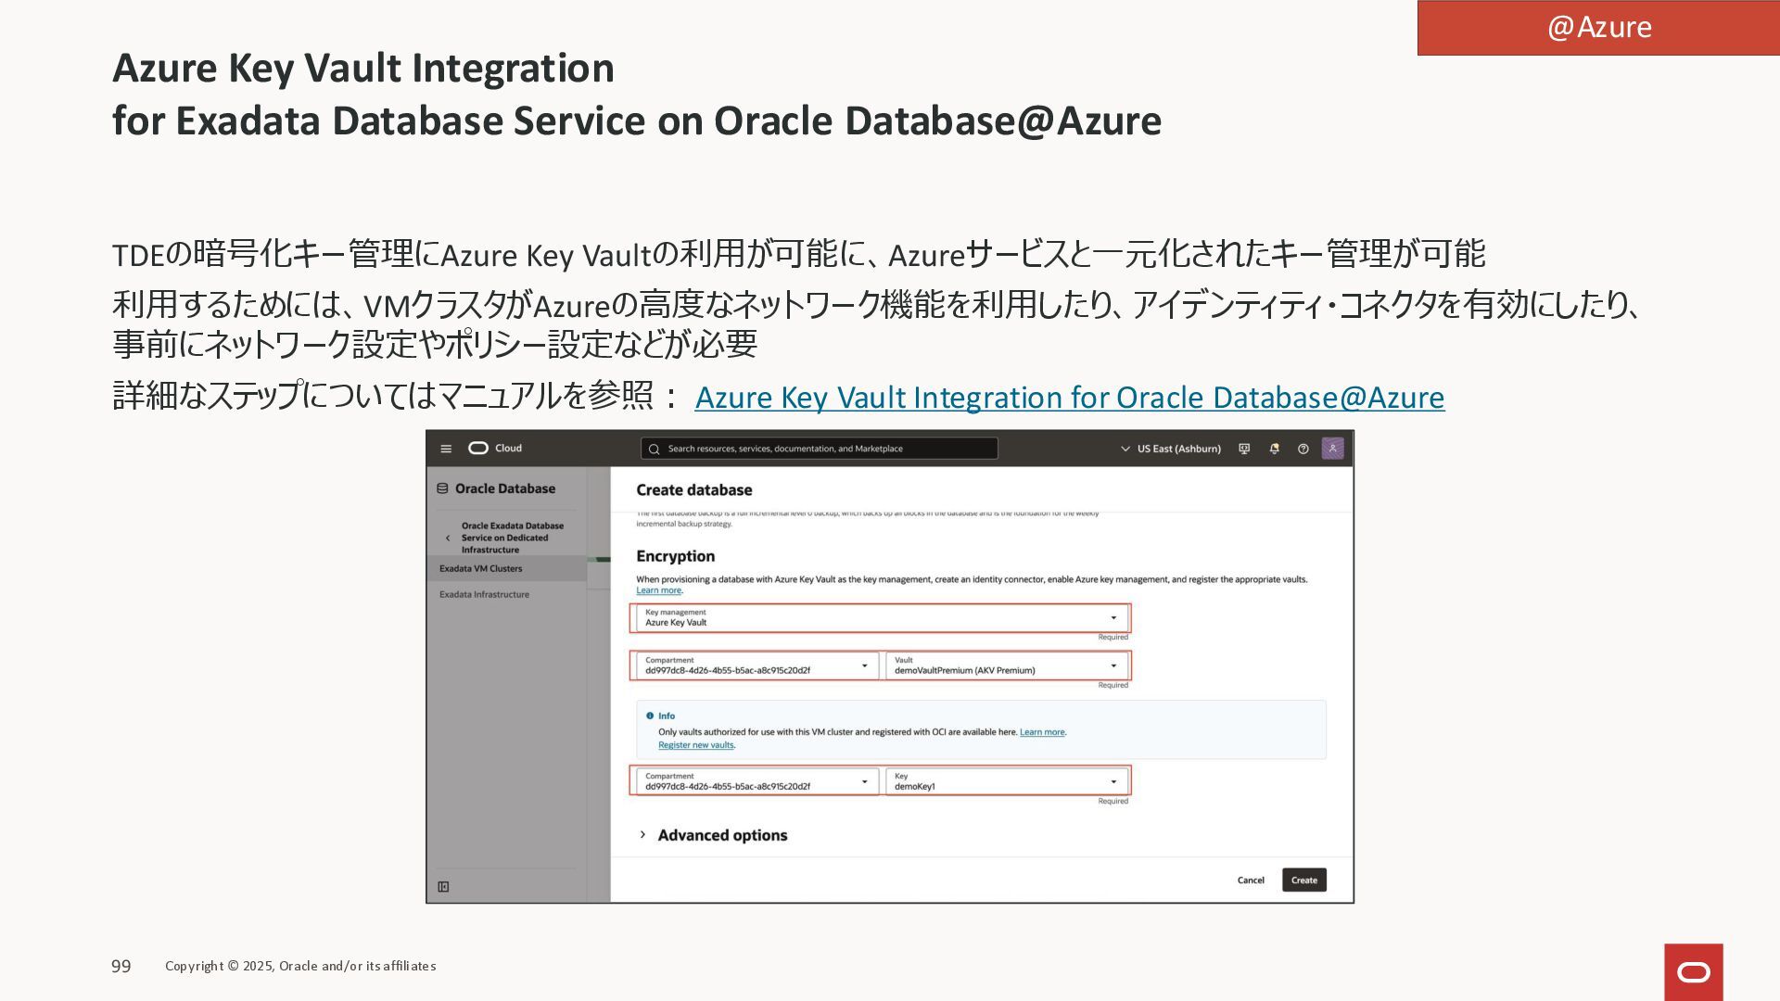Open the Vault demoVaultPremium dropdown
The image size is (1780, 1001).
[x=1006, y=665]
